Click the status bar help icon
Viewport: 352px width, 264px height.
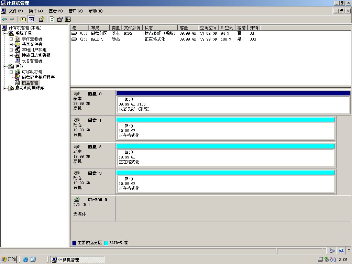point(341,251)
